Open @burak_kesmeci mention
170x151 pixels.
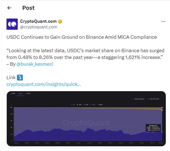pos(35,64)
